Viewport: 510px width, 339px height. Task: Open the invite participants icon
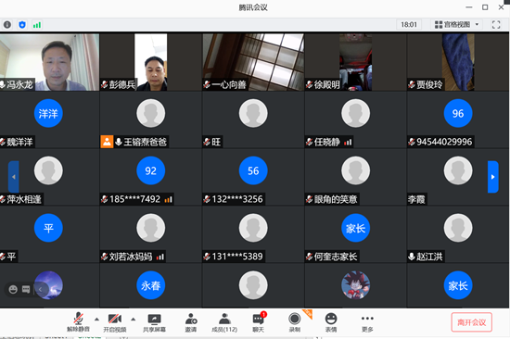click(191, 322)
